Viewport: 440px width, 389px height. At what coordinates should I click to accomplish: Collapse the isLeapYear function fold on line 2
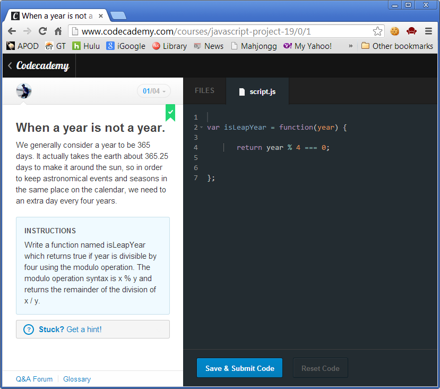coord(200,128)
